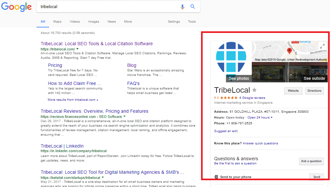The image size is (330, 187).
Task: Open the TribeLocal LinkedIn result
Action: pos(62,146)
